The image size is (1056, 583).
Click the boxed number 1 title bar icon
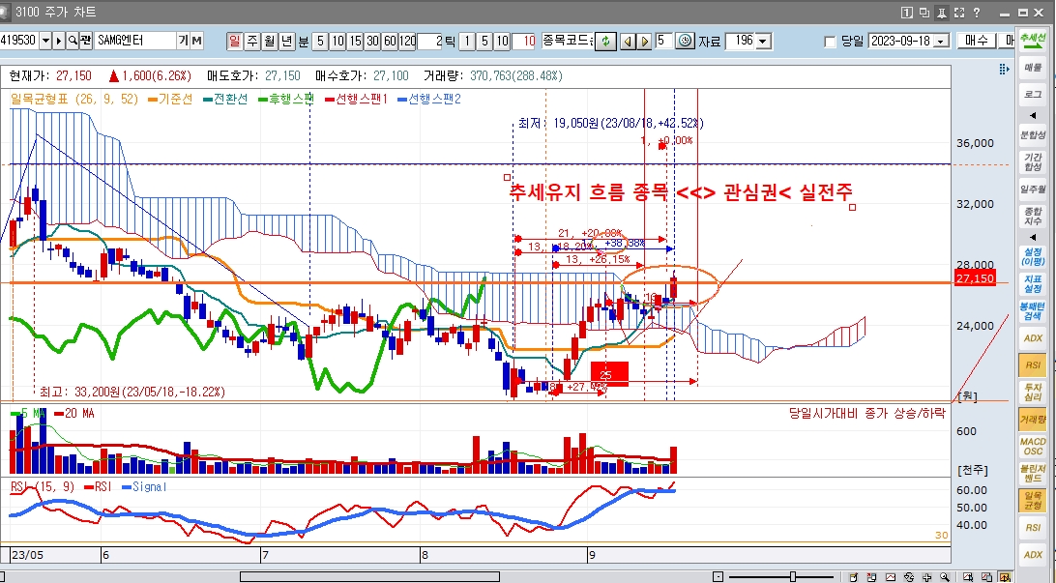(x=906, y=13)
